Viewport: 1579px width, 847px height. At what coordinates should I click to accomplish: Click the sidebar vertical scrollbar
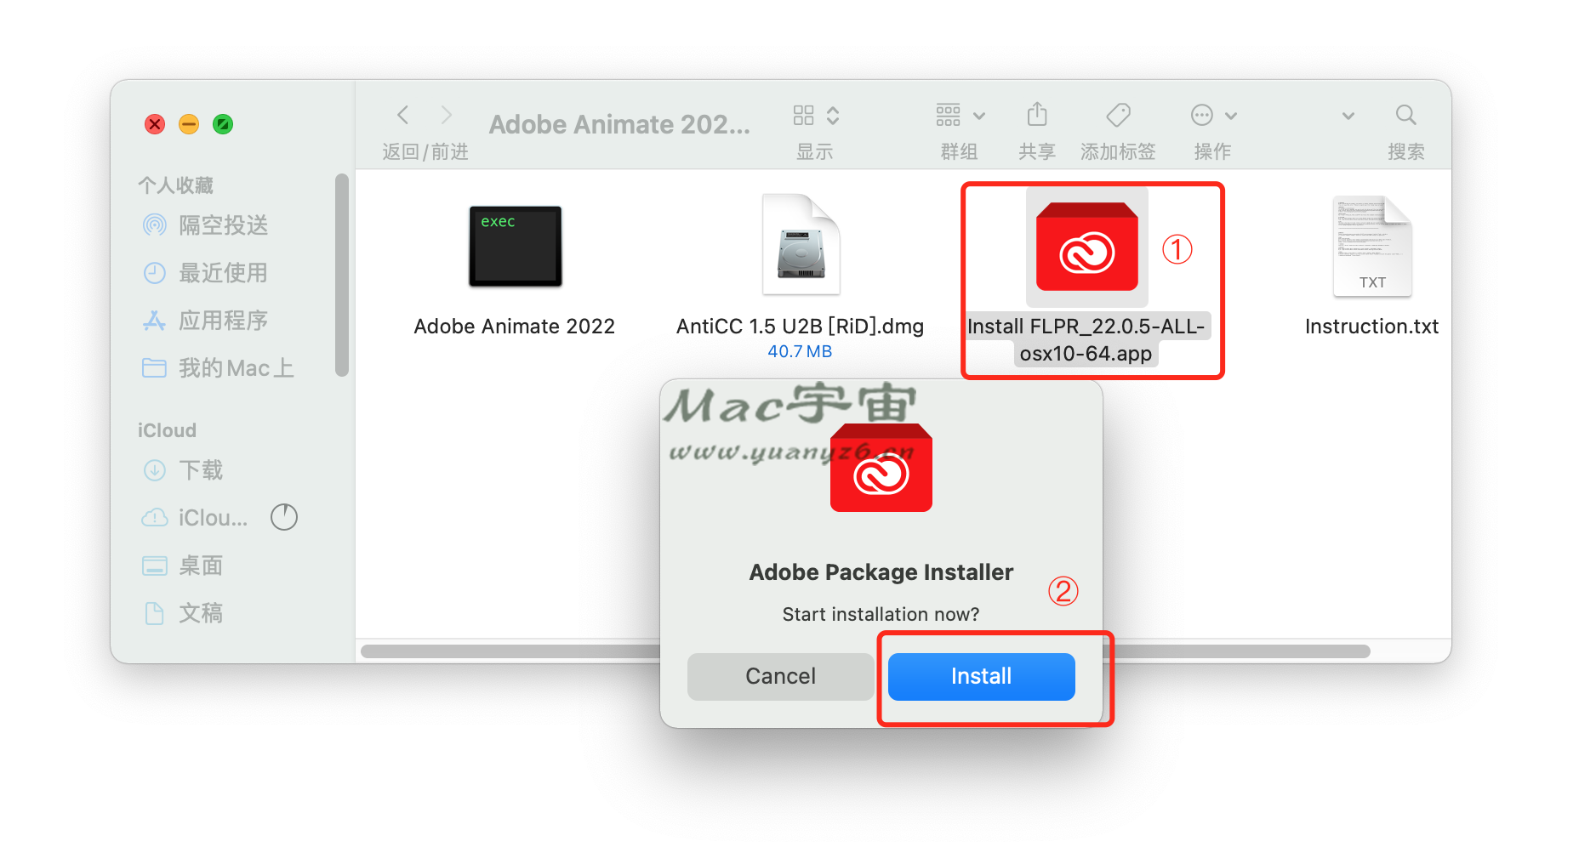pyautogui.click(x=342, y=274)
